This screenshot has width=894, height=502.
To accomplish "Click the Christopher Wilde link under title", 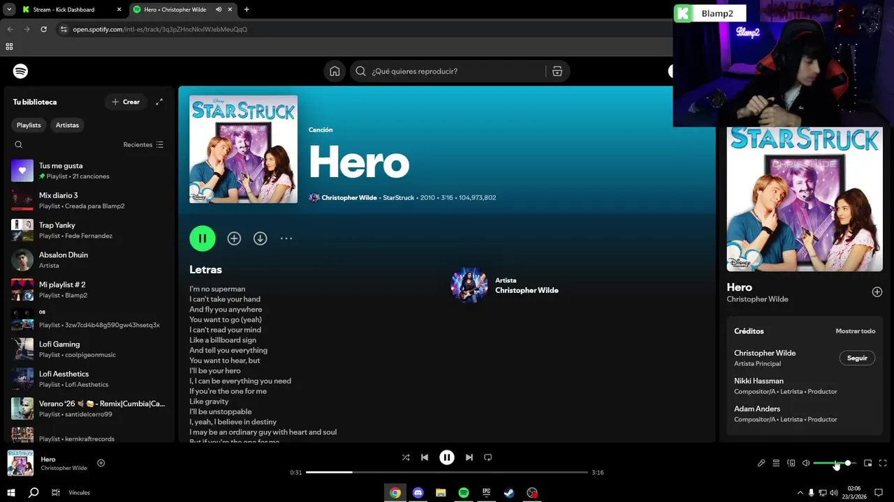I will (x=349, y=197).
